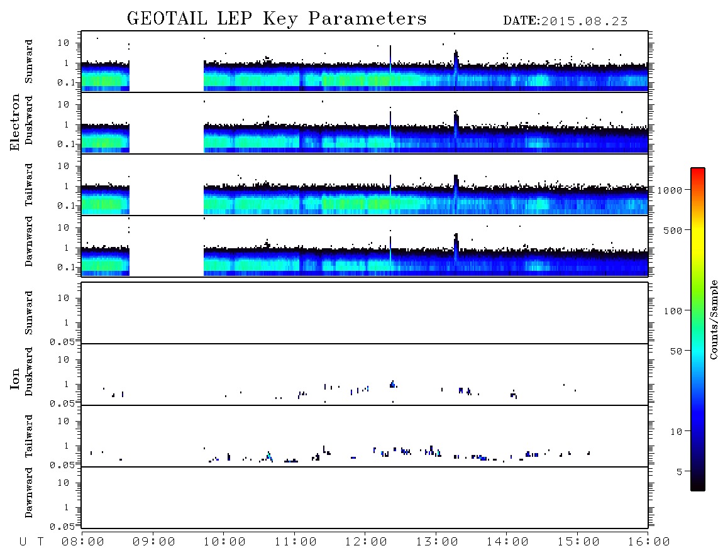Click the 10:00 time tick label
718x553 pixels.
[224, 542]
